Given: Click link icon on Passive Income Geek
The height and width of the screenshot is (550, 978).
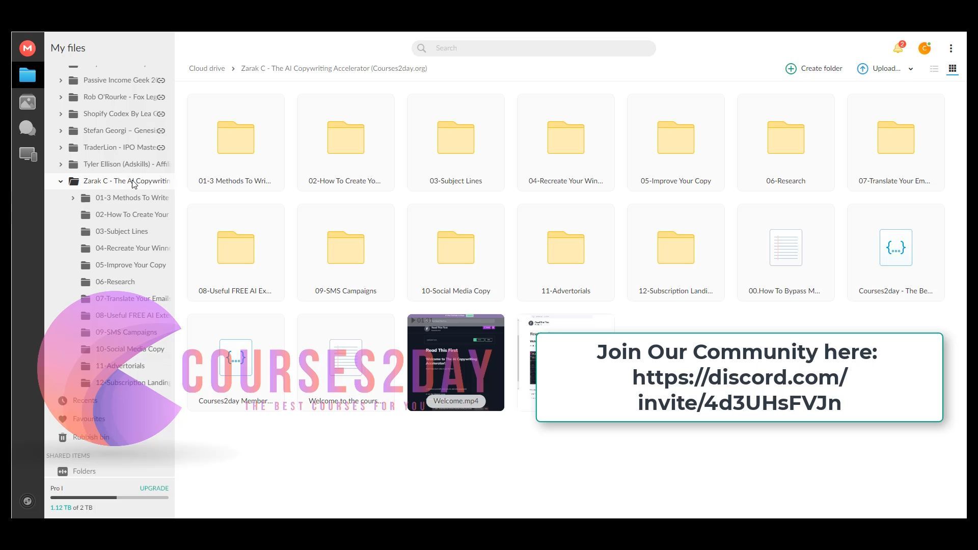Looking at the screenshot, I should click(x=160, y=80).
